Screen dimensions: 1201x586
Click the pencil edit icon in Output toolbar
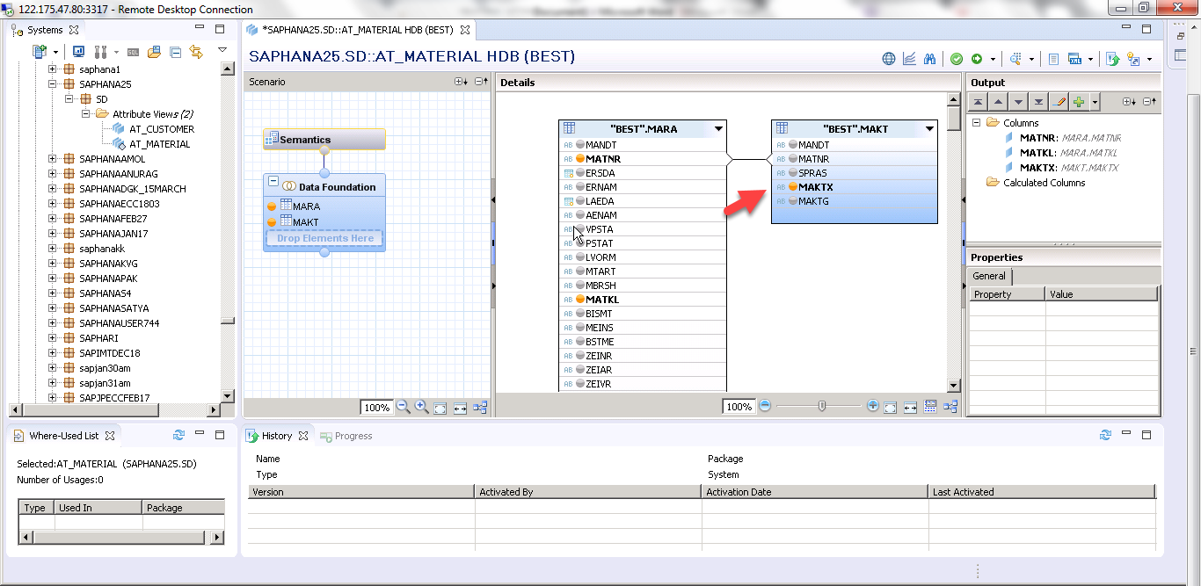point(1059,102)
